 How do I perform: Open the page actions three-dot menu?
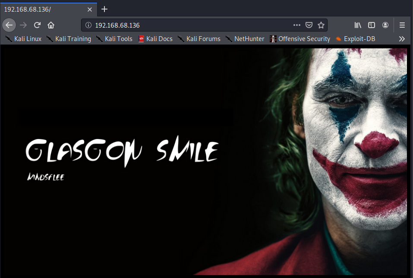(x=297, y=25)
